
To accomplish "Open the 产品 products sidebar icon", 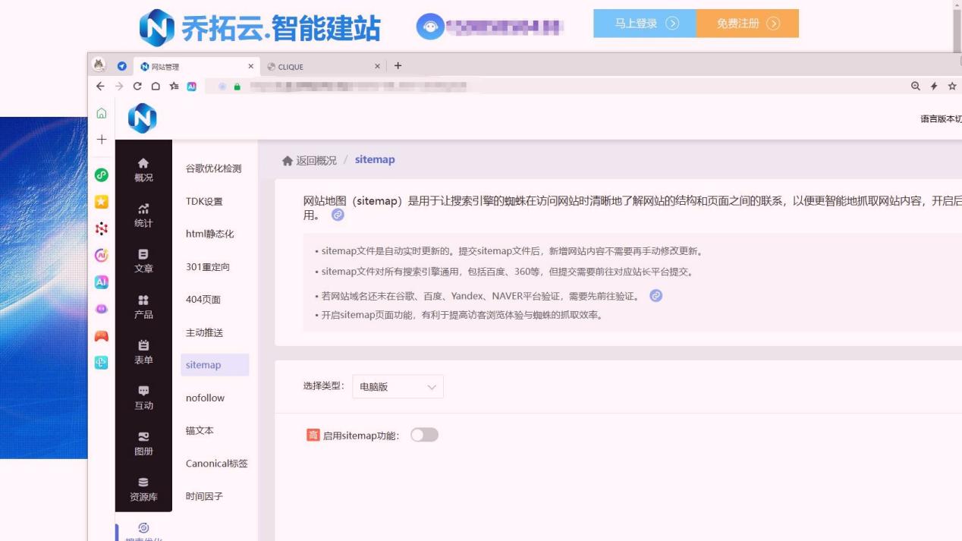I will pyautogui.click(x=143, y=307).
